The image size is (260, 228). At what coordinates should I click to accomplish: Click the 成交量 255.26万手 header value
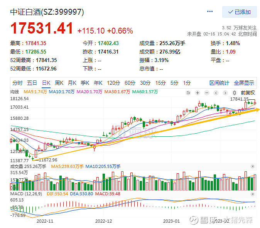point(172,44)
